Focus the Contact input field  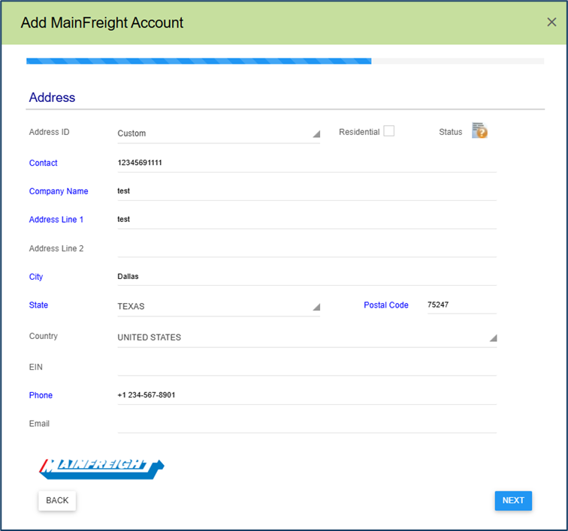pos(307,163)
